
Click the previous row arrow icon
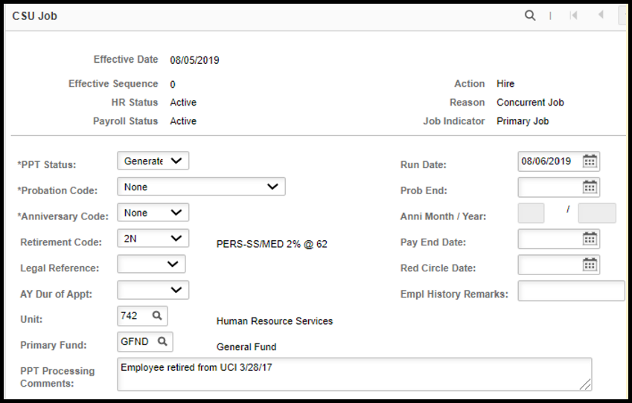pyautogui.click(x=601, y=15)
